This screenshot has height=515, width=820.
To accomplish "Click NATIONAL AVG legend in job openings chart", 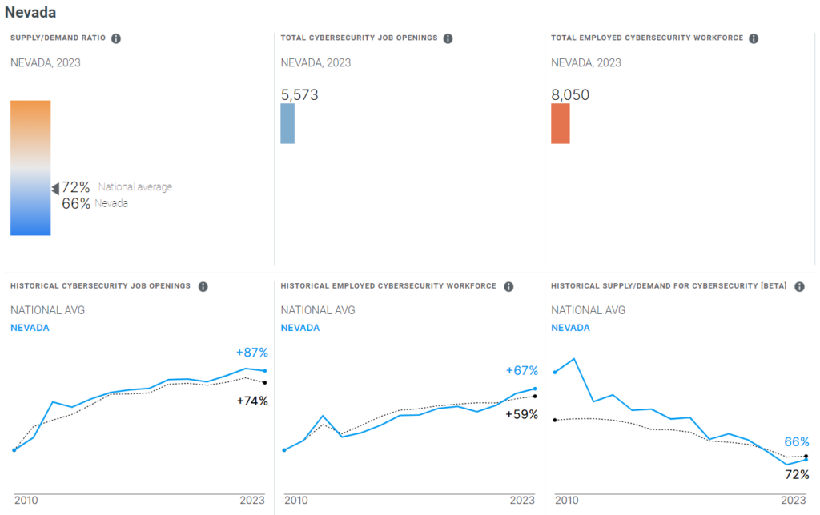I will (47, 310).
